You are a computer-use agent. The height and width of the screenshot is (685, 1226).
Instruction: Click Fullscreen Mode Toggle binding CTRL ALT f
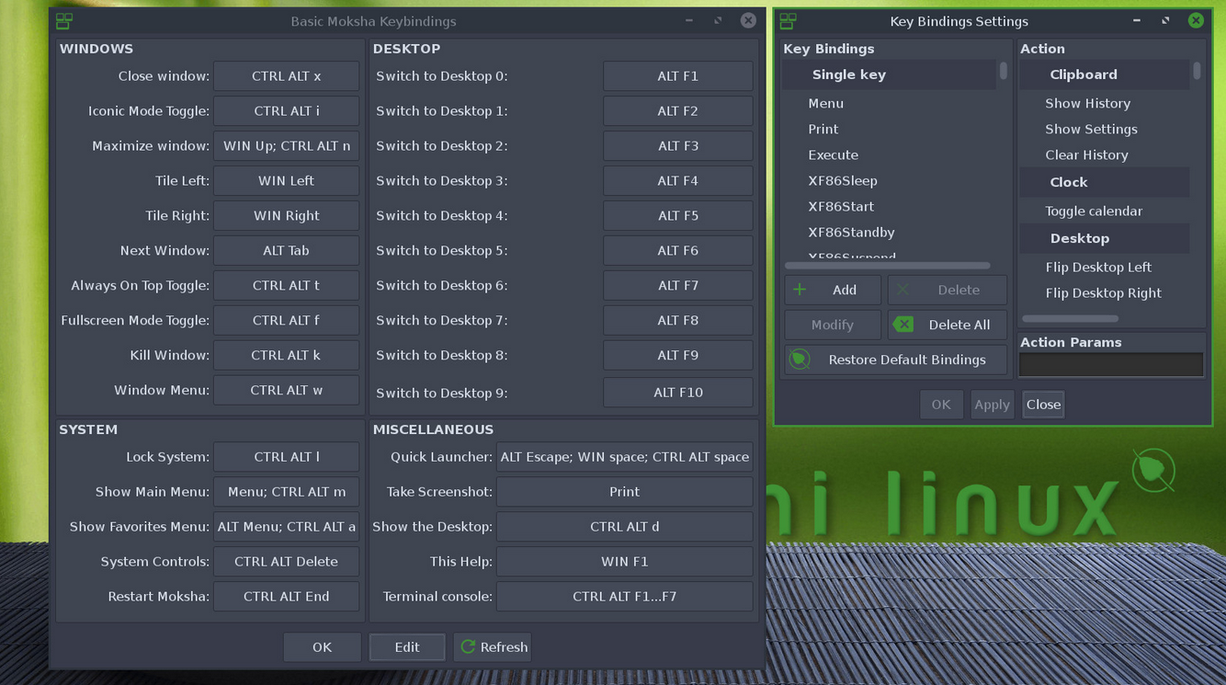click(x=286, y=321)
